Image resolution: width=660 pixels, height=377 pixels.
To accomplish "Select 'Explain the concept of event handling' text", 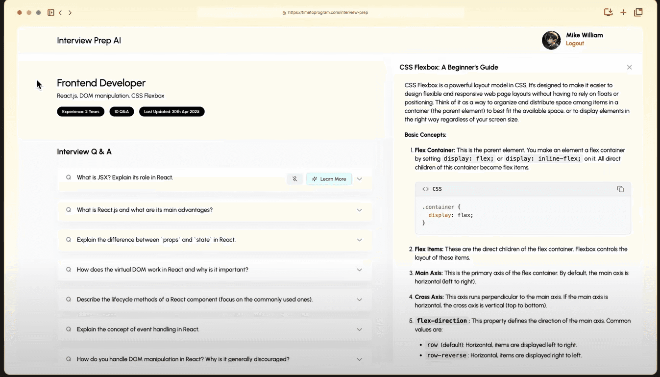I will pos(138,329).
